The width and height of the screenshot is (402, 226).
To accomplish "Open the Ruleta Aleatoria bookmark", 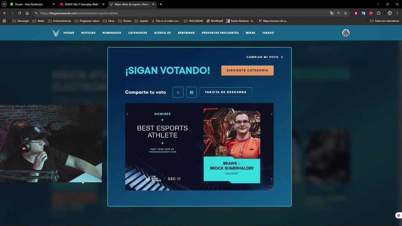I will [240, 21].
